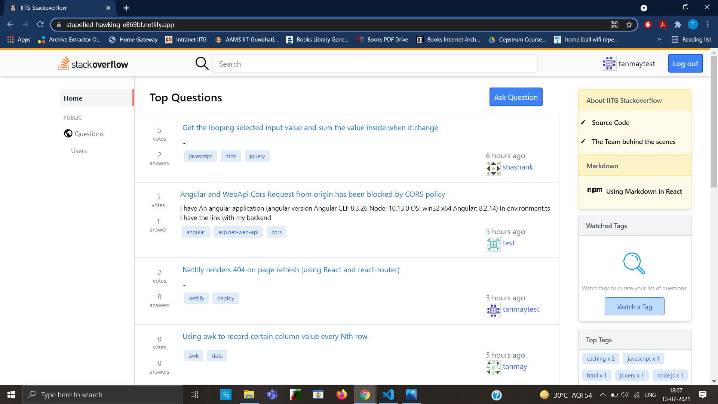Focus the Search input field
The image size is (718, 404).
[x=375, y=64]
